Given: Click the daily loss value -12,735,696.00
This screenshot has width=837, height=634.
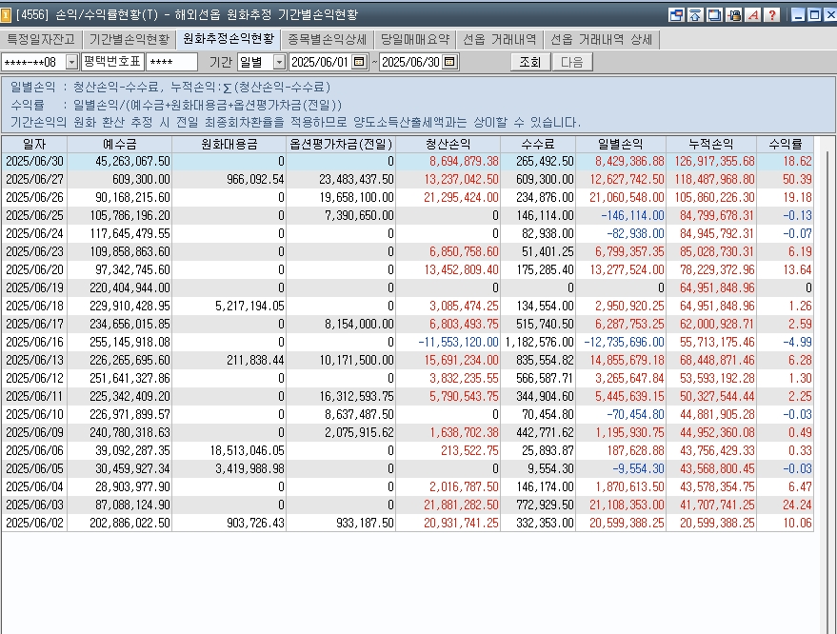Looking at the screenshot, I should tap(624, 342).
